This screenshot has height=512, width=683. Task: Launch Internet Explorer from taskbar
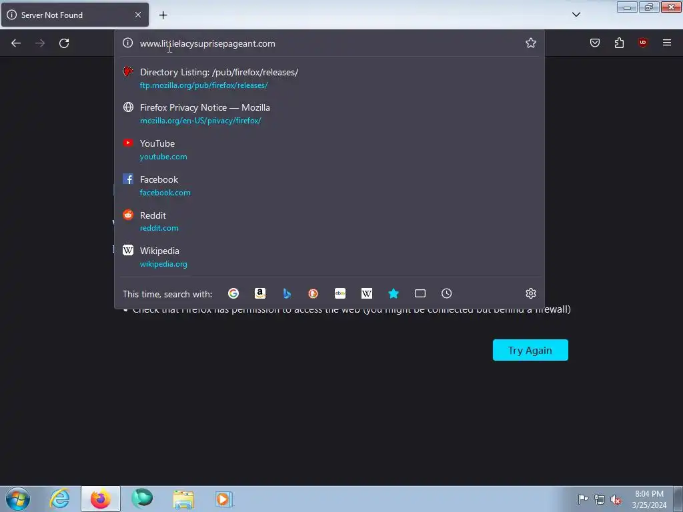[59, 499]
